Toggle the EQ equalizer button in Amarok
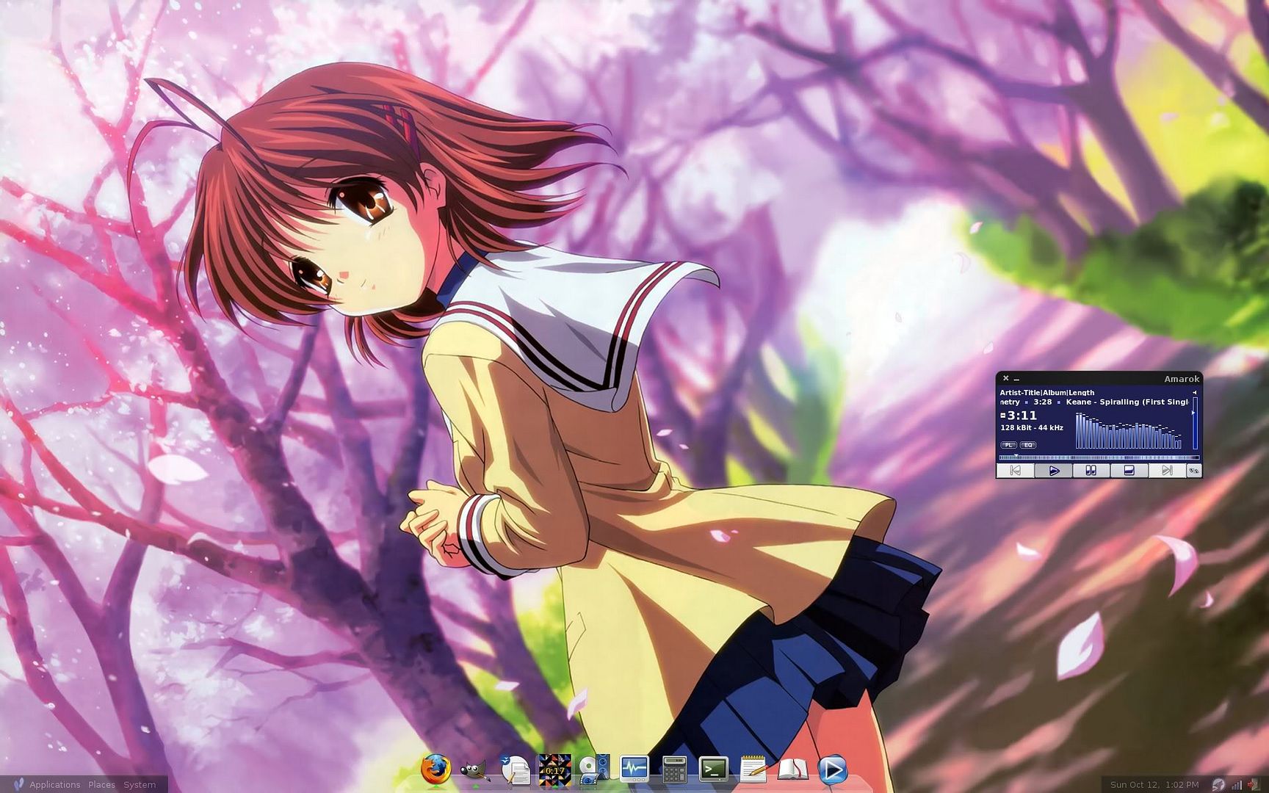 [x=1028, y=445]
